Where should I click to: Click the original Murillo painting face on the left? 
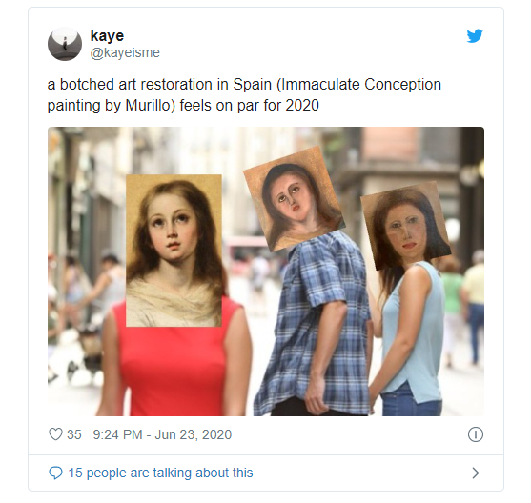tap(174, 251)
